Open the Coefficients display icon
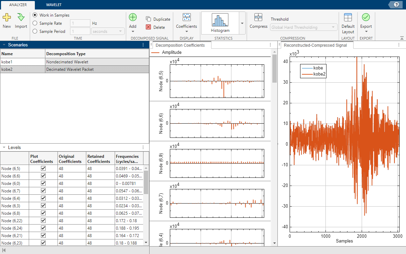This screenshot has width=406, height=254. 186,18
